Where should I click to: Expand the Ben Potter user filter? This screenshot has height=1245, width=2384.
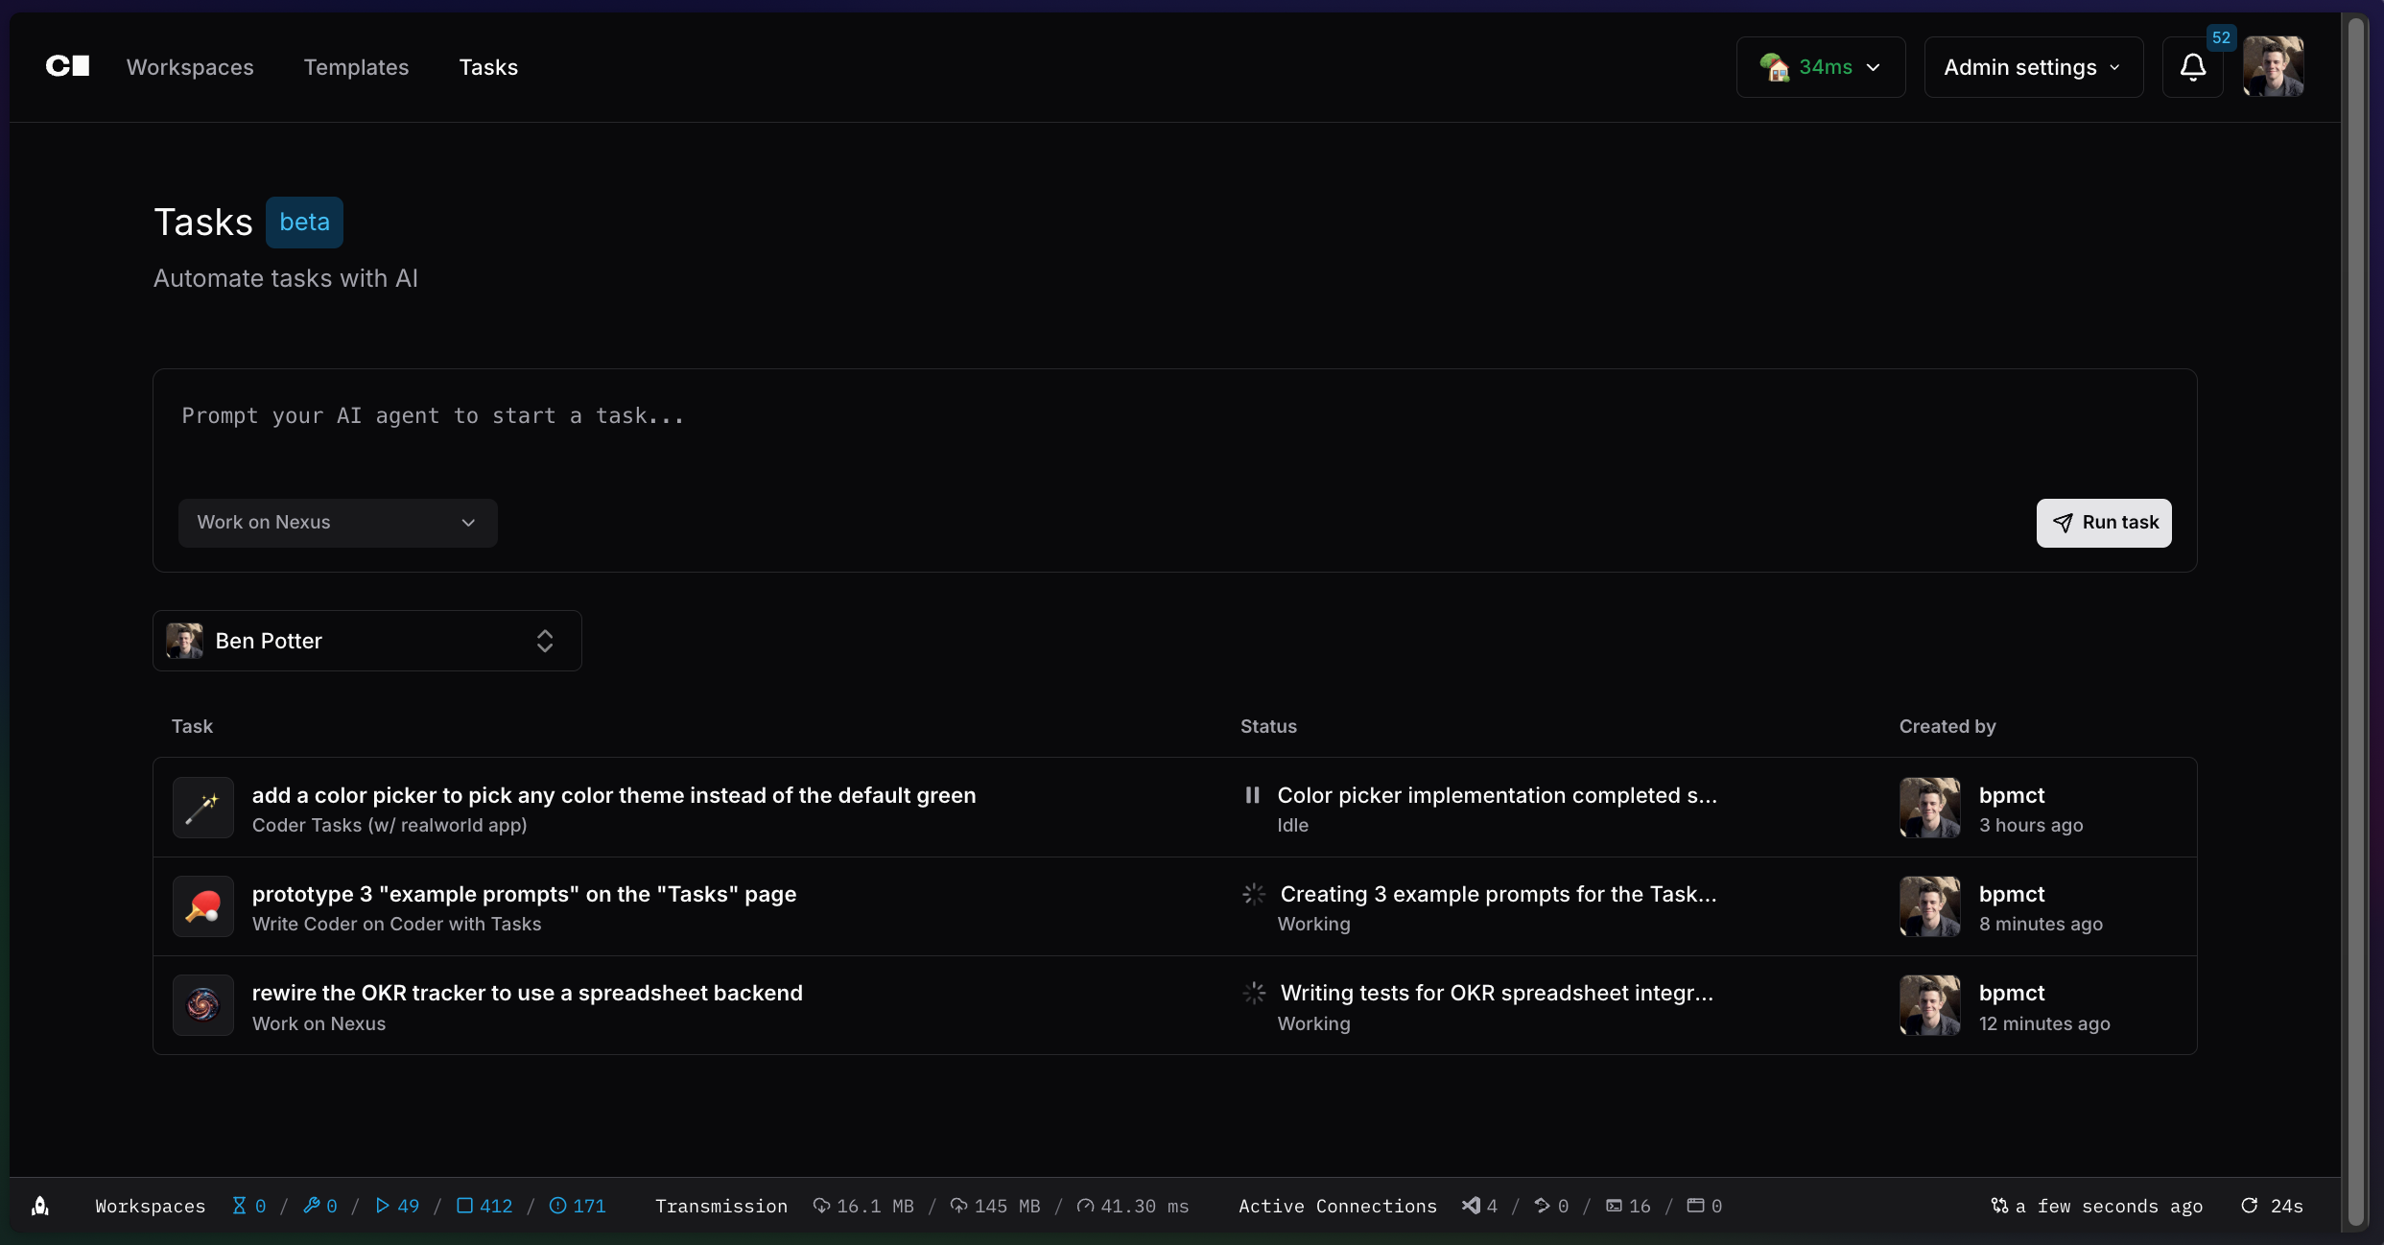coord(366,641)
